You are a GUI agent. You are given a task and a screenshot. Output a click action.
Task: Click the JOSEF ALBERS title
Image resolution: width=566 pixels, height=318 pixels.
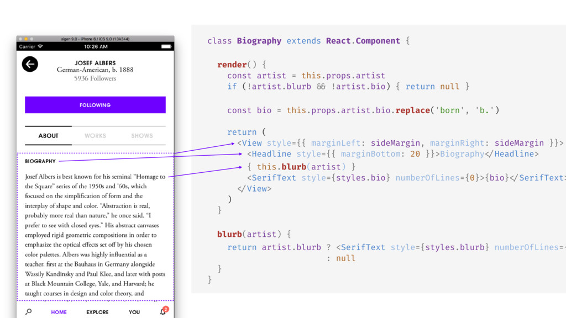click(x=95, y=63)
